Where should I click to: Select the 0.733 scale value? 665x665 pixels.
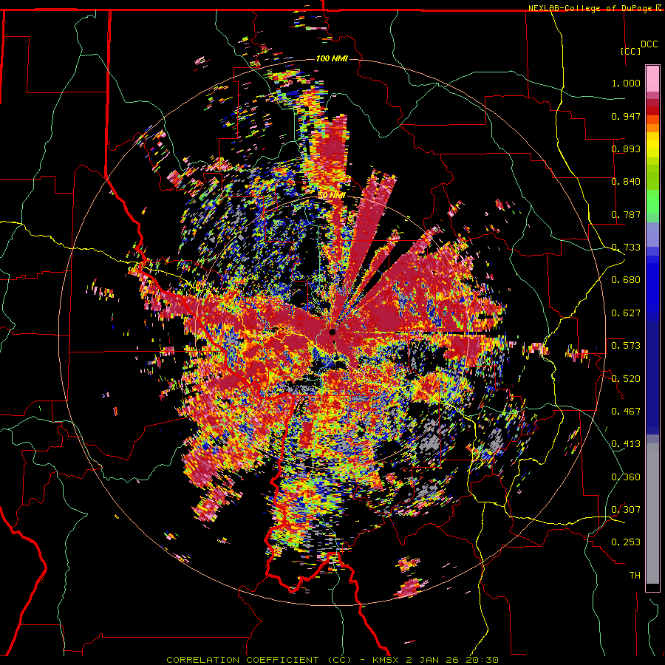coord(626,248)
